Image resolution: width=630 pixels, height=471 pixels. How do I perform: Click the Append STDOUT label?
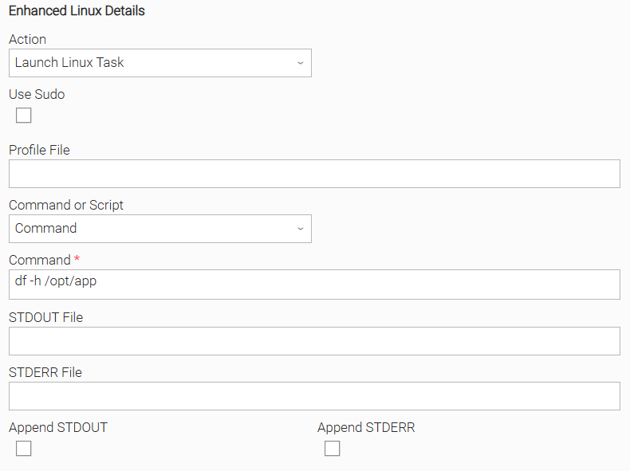pos(58,428)
